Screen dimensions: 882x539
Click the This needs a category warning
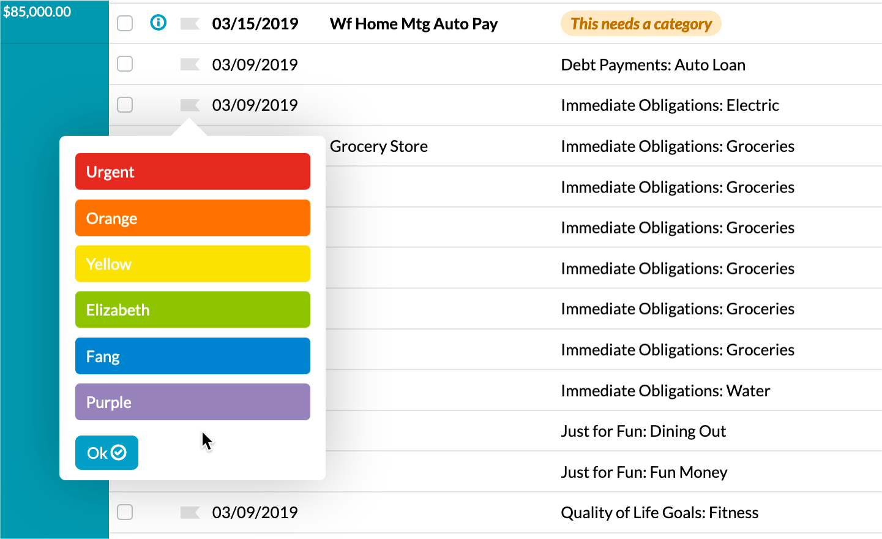pyautogui.click(x=640, y=23)
